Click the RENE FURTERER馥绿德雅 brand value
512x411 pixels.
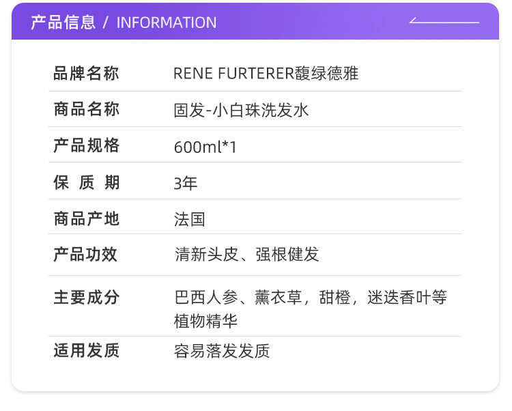[266, 74]
